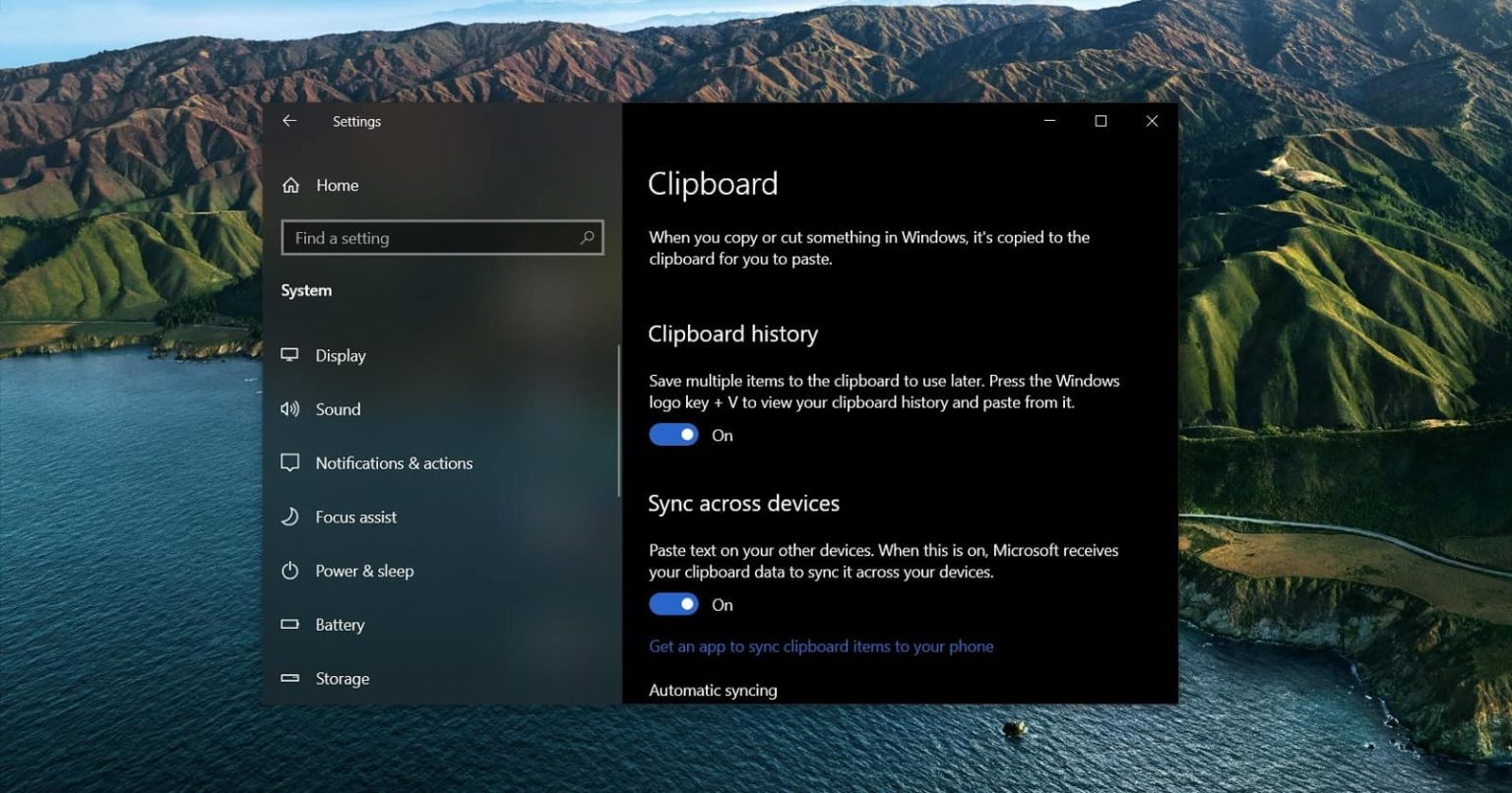Click the search magnifier icon
This screenshot has height=793, width=1512.
pyautogui.click(x=588, y=238)
